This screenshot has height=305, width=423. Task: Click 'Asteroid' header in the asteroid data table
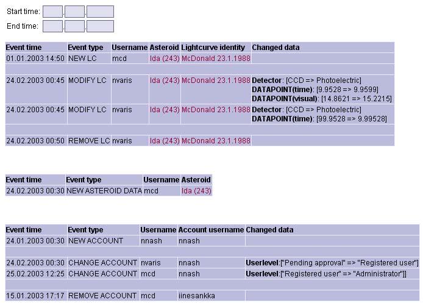196,180
